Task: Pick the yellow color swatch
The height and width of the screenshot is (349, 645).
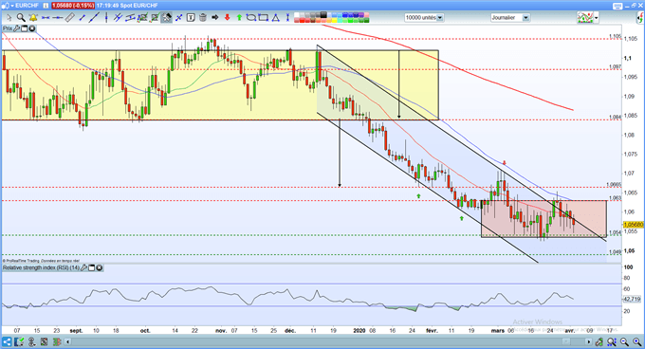Action: click(x=334, y=20)
